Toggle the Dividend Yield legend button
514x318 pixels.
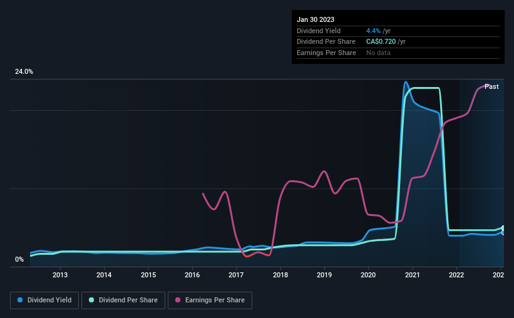pos(44,300)
